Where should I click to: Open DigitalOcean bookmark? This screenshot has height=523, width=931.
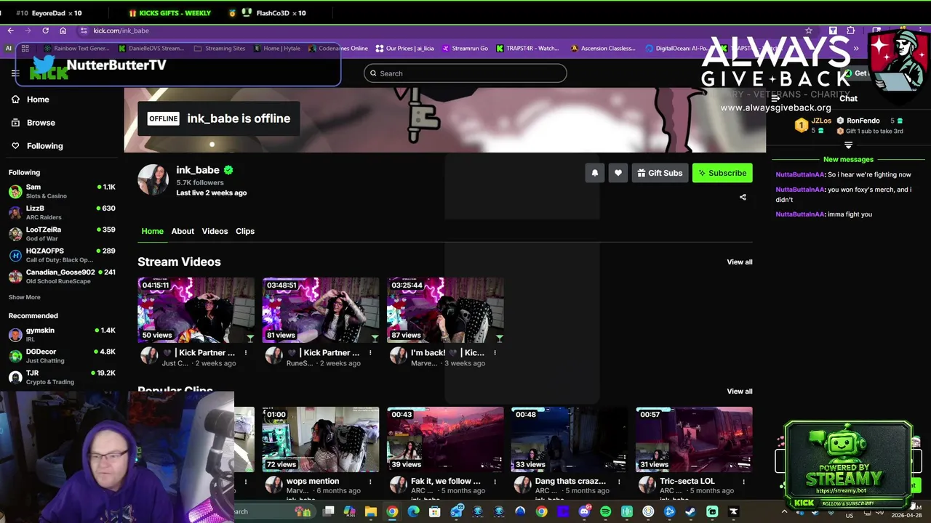coord(676,49)
